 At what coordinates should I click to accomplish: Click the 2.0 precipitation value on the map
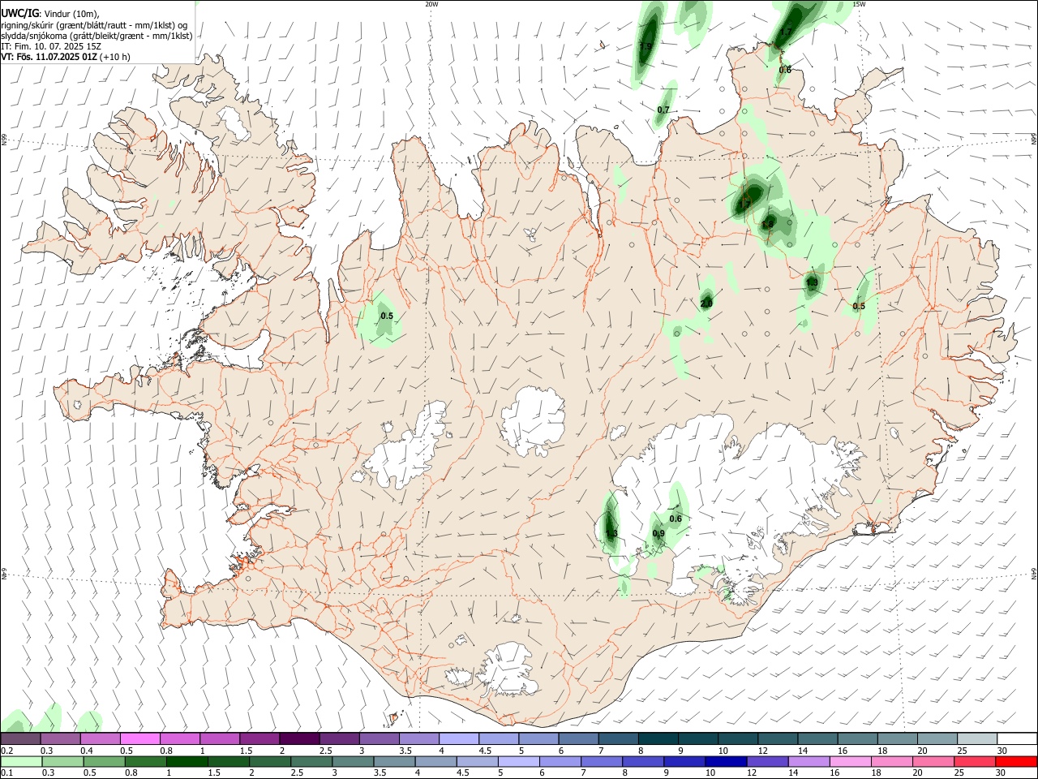[706, 303]
